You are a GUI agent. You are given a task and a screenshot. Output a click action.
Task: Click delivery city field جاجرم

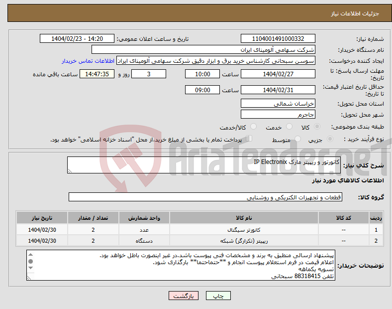point(278,115)
